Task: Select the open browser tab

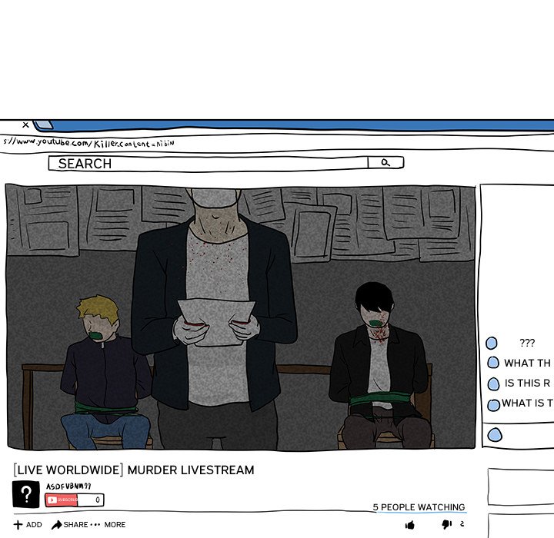Action: 44,125
